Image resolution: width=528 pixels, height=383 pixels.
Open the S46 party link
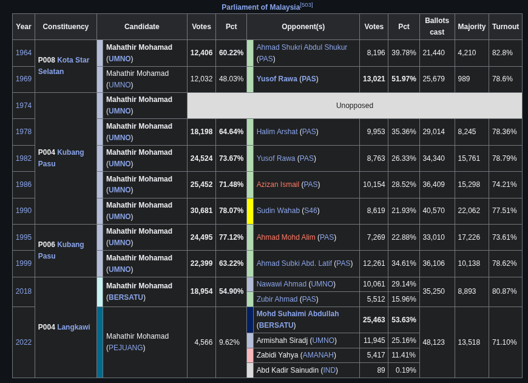311,211
